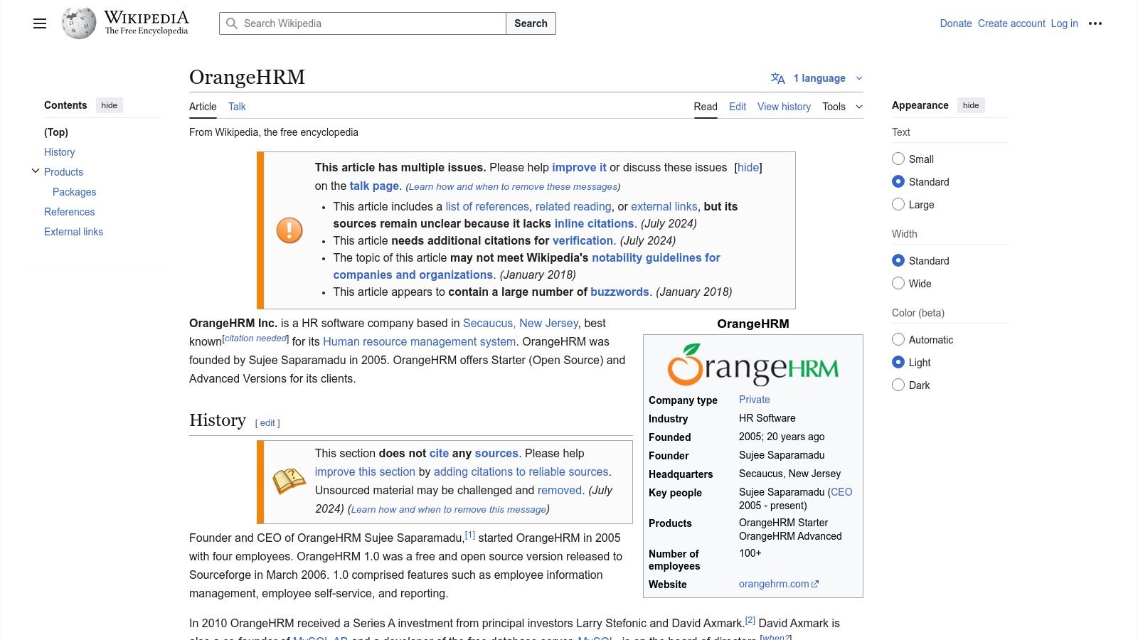The height and width of the screenshot is (640, 1138).
Task: Select Small text size
Action: pyautogui.click(x=898, y=159)
